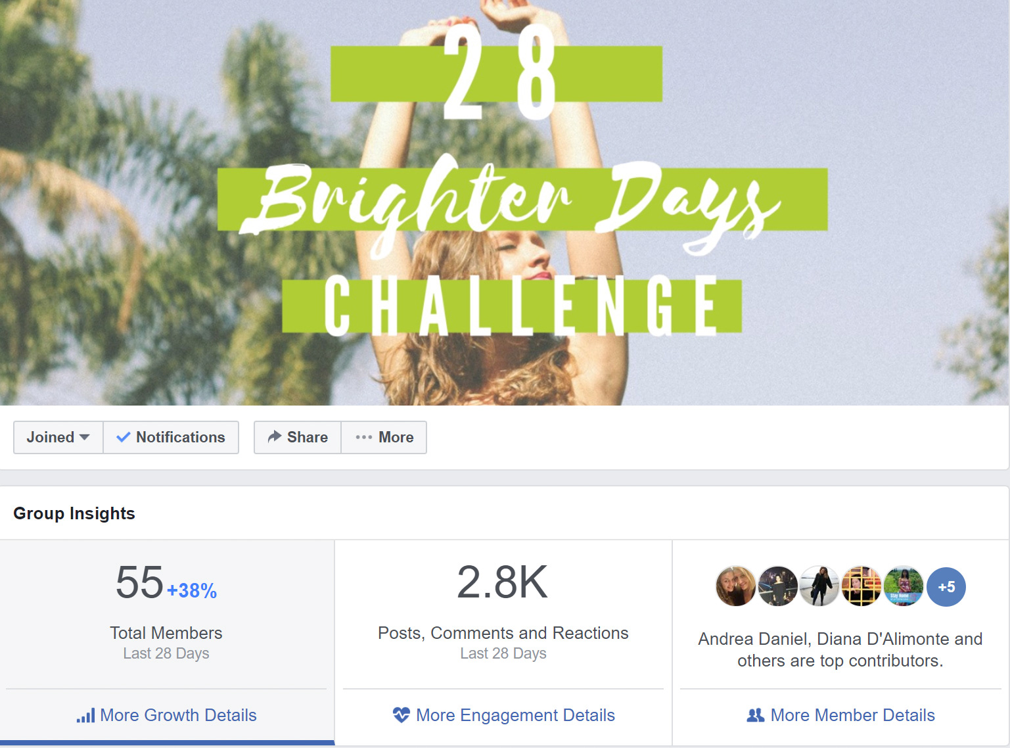Toggle group Notifications setting

(171, 437)
